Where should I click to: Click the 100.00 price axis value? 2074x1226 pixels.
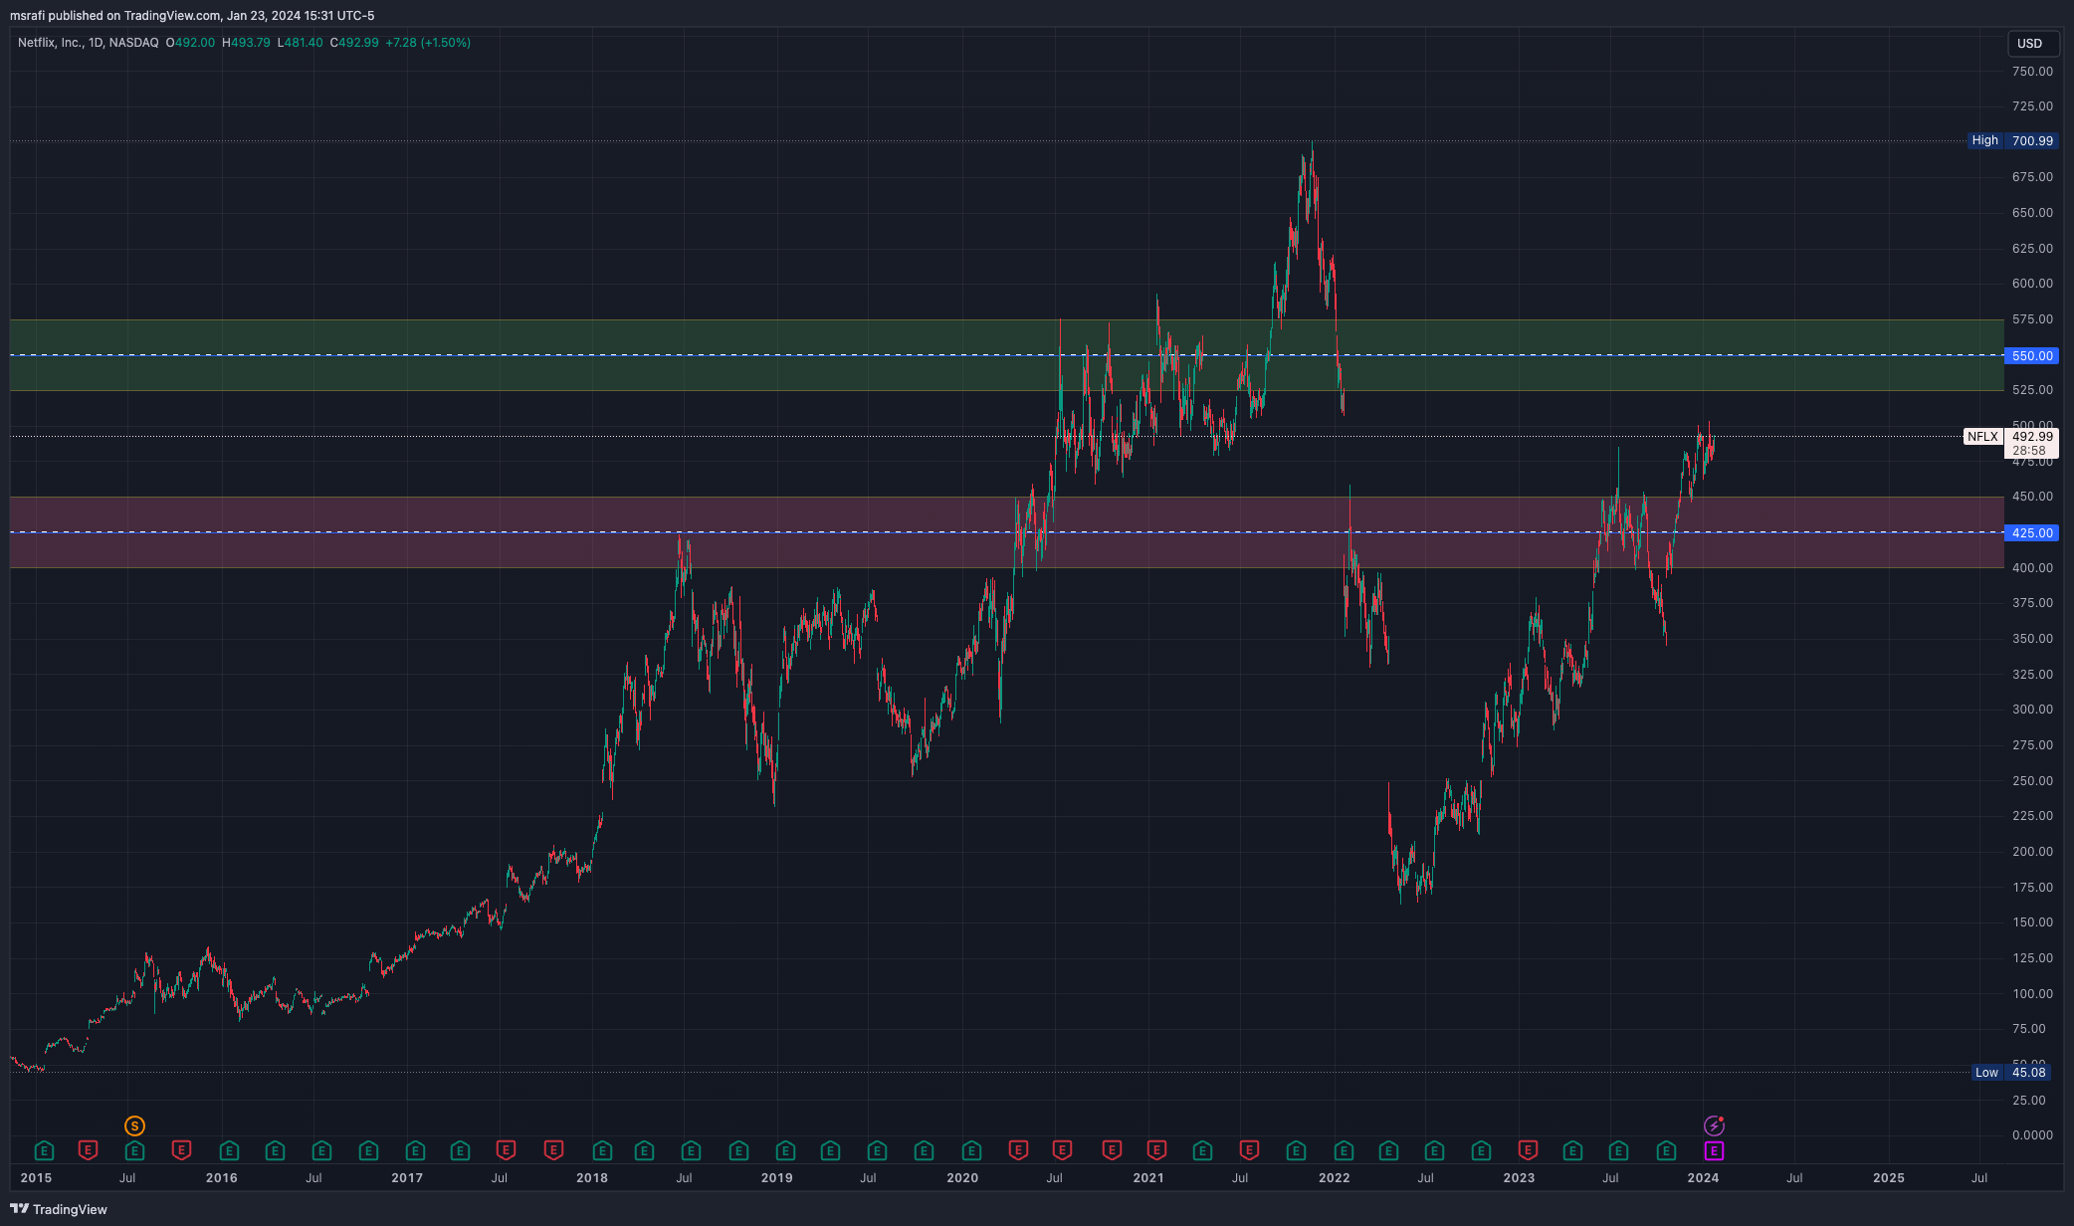[2032, 993]
